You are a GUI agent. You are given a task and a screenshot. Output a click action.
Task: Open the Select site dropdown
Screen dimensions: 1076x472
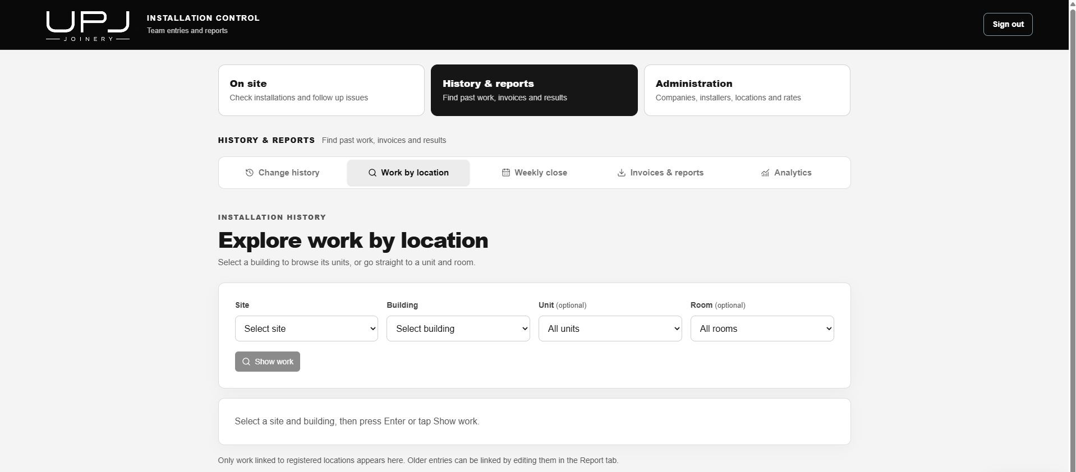click(x=306, y=328)
